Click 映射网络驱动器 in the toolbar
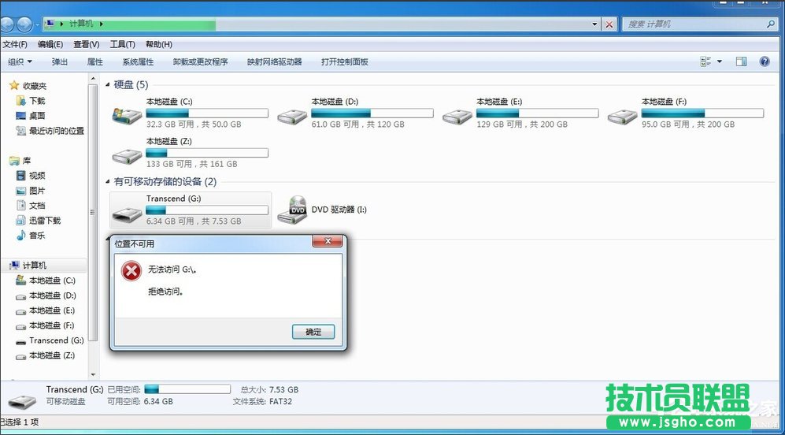Screen dimensions: 785x435 274,61
